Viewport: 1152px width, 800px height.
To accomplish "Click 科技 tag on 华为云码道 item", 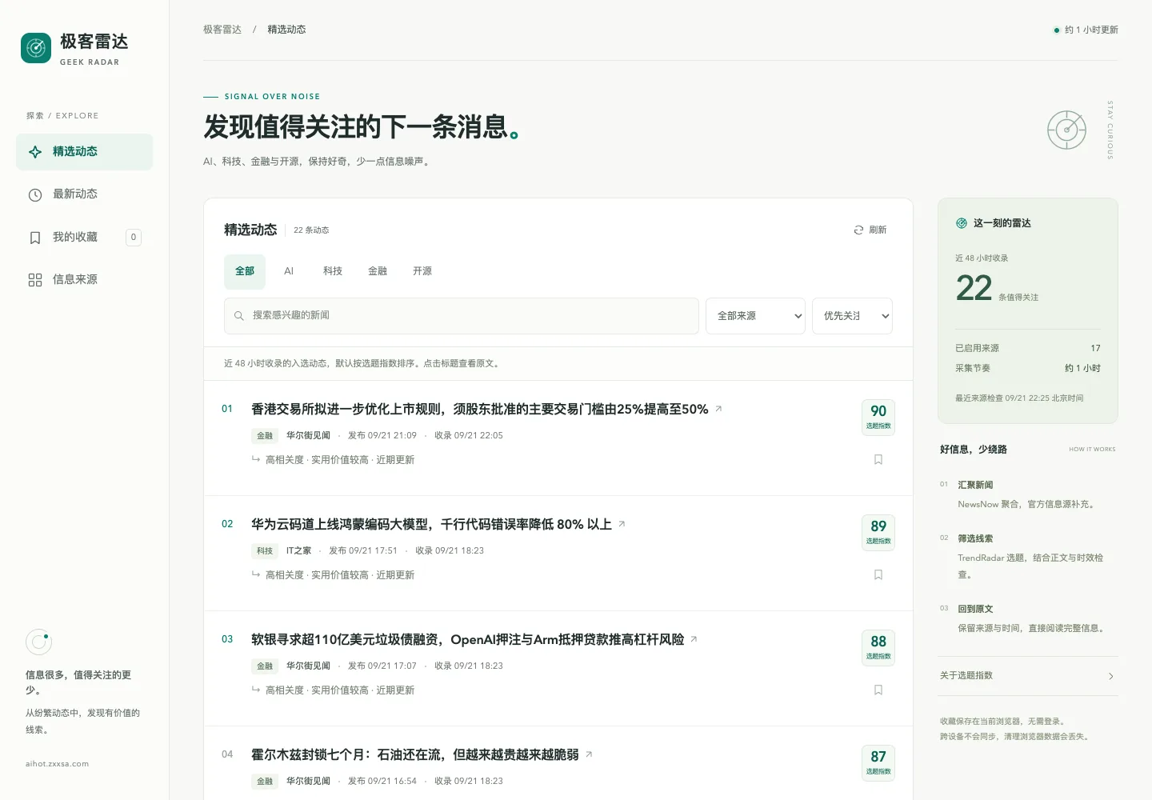I will (265, 551).
